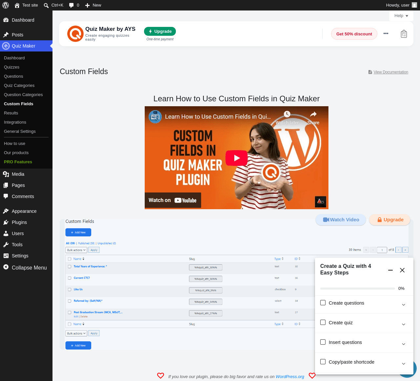420x381 pixels.
Task: Open user avatar in admin bar
Action: tap(414, 5)
